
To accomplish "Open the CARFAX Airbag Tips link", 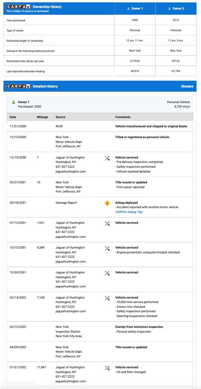I will tap(129, 212).
